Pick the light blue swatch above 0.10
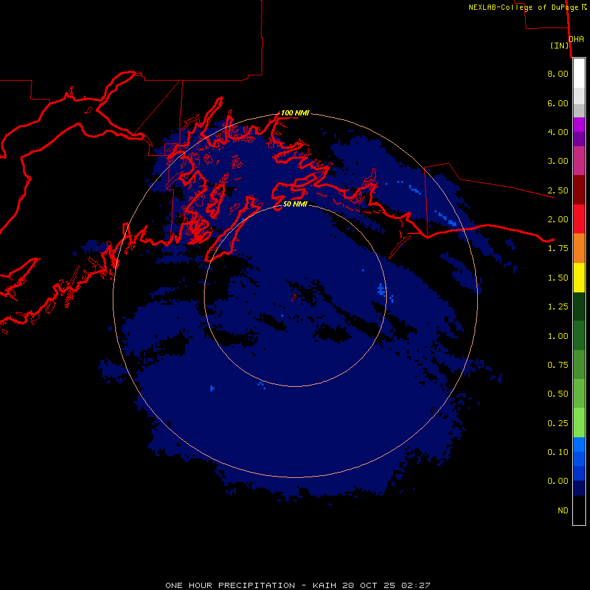This screenshot has width=590, height=590. (579, 444)
